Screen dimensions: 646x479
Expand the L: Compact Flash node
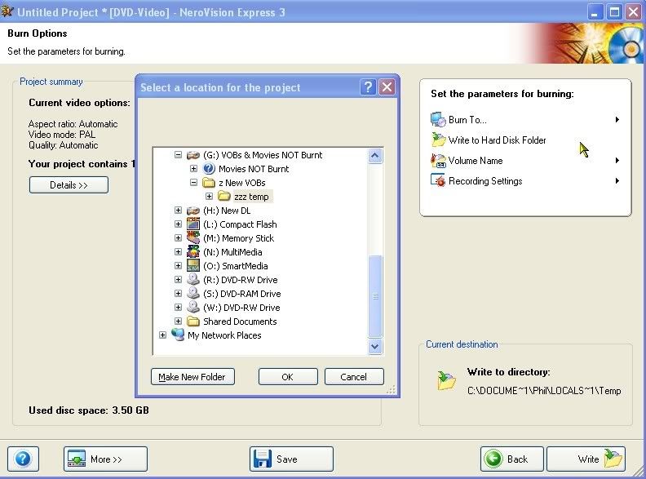pyautogui.click(x=178, y=224)
